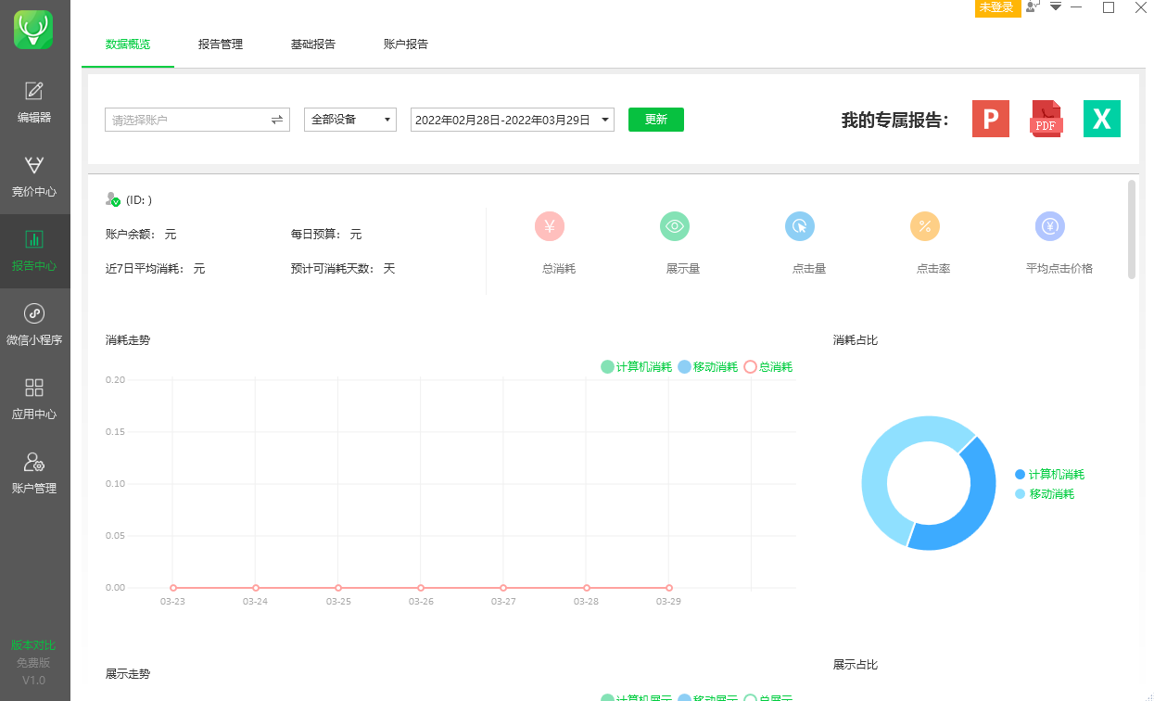This screenshot has height=701, width=1154.
Task: Export report as PDF file
Action: (x=1046, y=119)
